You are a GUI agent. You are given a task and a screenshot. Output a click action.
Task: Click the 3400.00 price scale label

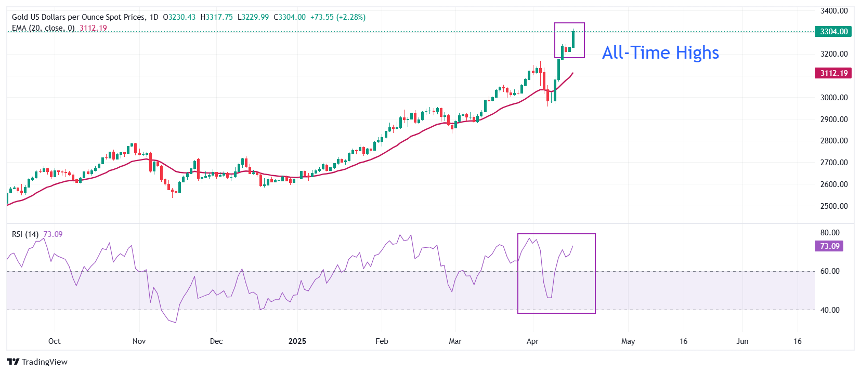833,11
